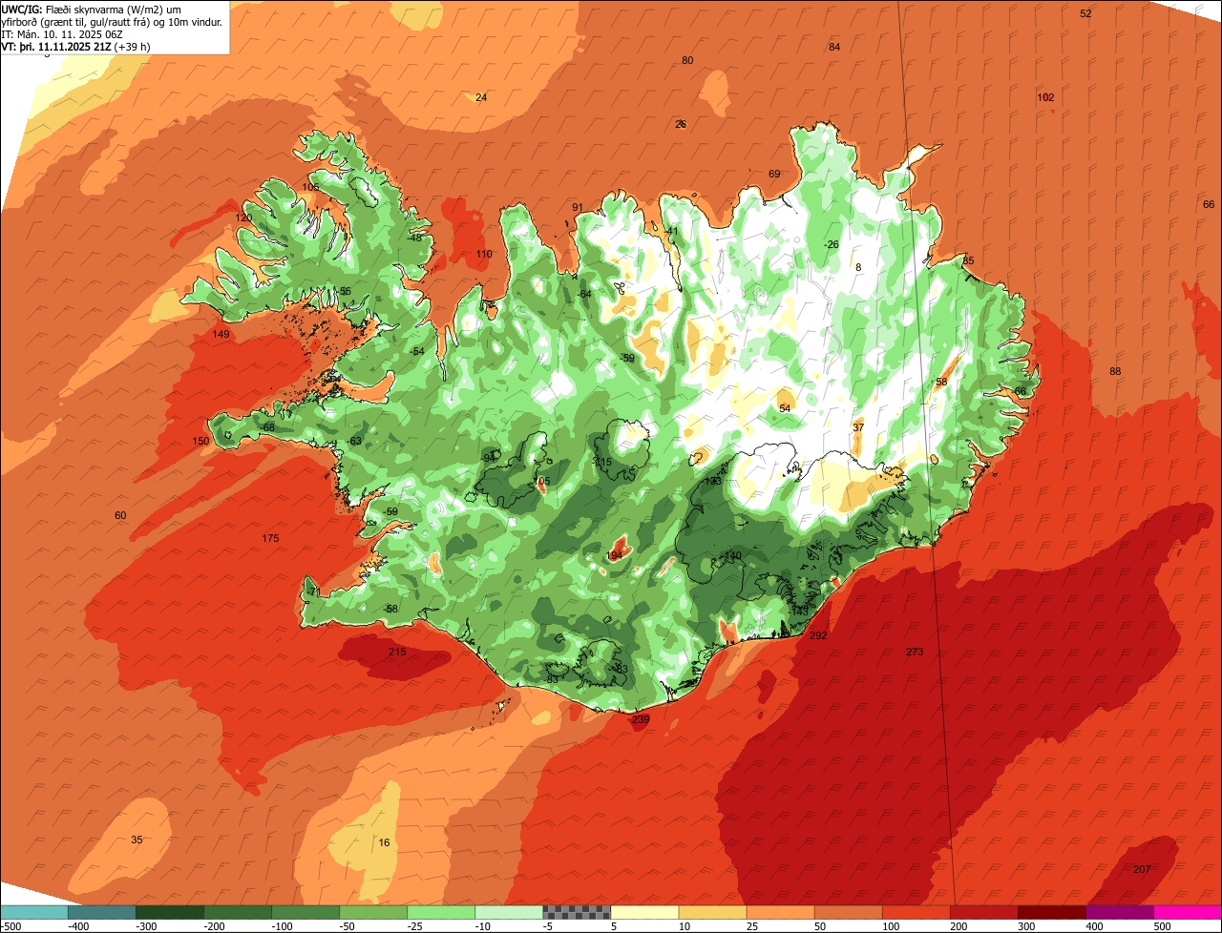This screenshot has width=1222, height=933.
Task: Click the legend swatch between -500 and -400
Action: point(34,912)
